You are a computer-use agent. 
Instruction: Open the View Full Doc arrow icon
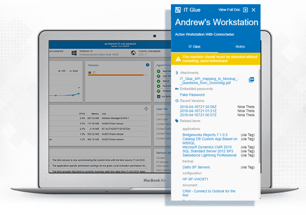(246, 10)
